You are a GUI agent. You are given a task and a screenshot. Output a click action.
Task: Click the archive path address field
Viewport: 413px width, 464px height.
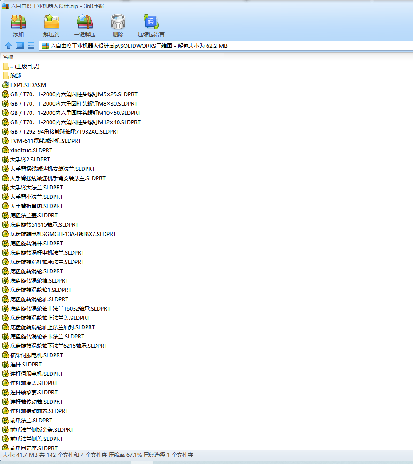click(226, 46)
